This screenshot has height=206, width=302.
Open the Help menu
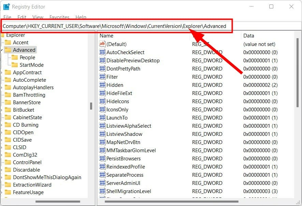tap(81, 17)
